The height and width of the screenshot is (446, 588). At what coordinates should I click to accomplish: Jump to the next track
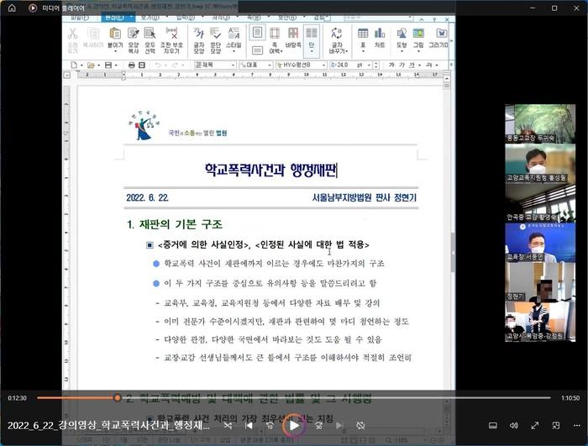coord(339,425)
